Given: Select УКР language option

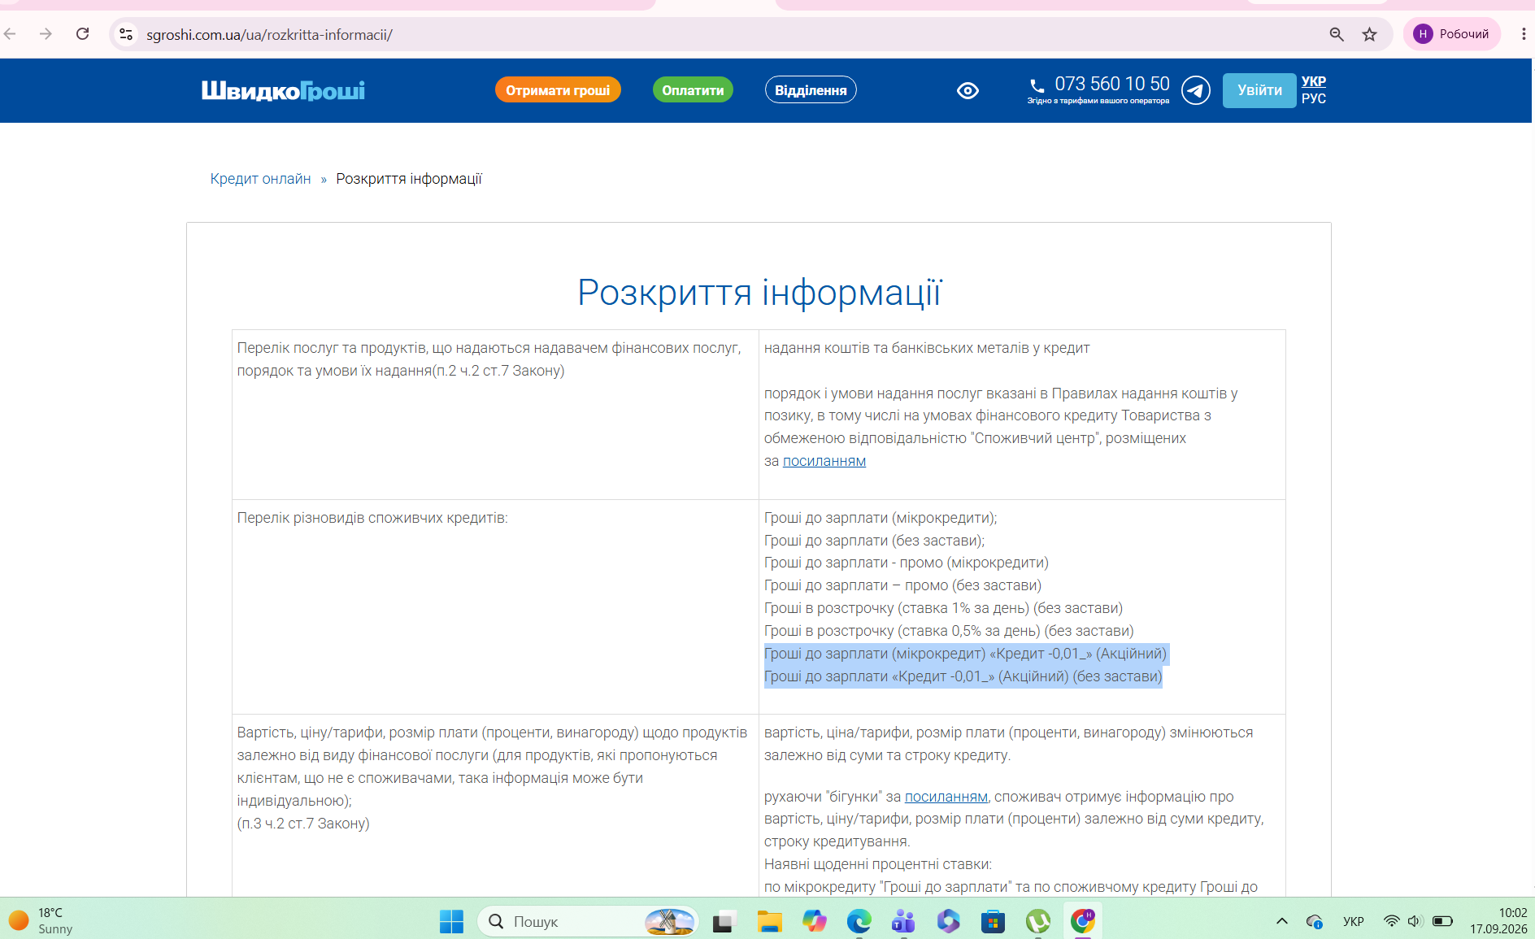Looking at the screenshot, I should [x=1314, y=81].
